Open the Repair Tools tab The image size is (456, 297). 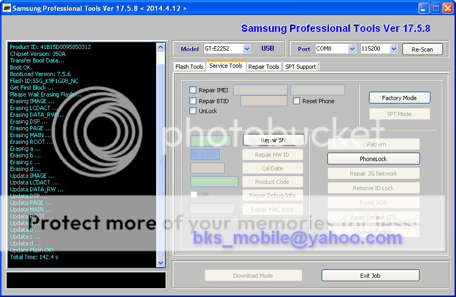tap(264, 67)
